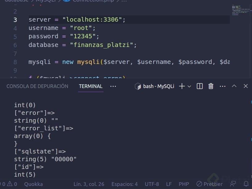Create a new terminal with plus icon
This screenshot has height=189, width=252.
[x=182, y=86]
